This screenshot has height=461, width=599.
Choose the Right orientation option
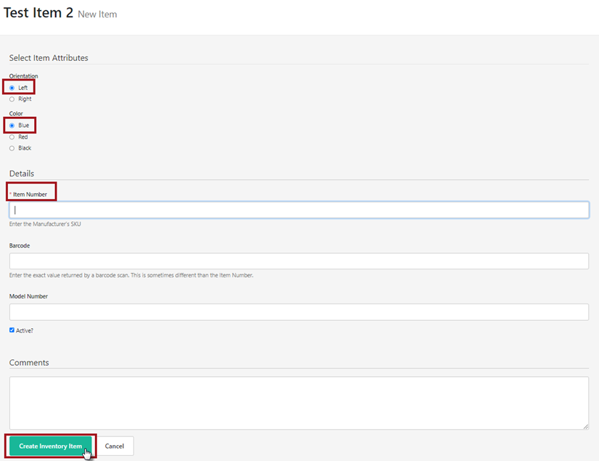(x=12, y=99)
